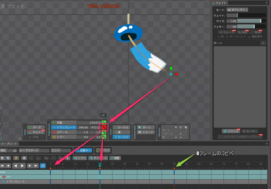Activate the シアー (Shear) transform tool
Image resolution: width=271 pixels, height=189 pixels.
click(64, 137)
